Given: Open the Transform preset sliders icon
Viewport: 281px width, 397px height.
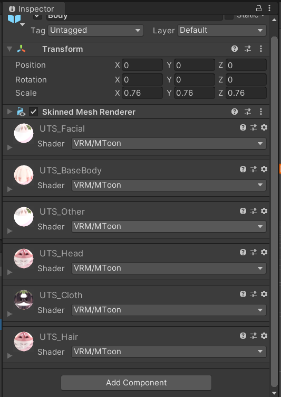Looking at the screenshot, I should click(x=248, y=49).
